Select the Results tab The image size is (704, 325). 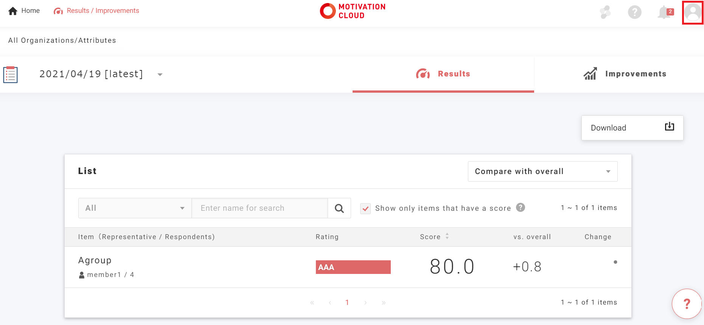(443, 74)
